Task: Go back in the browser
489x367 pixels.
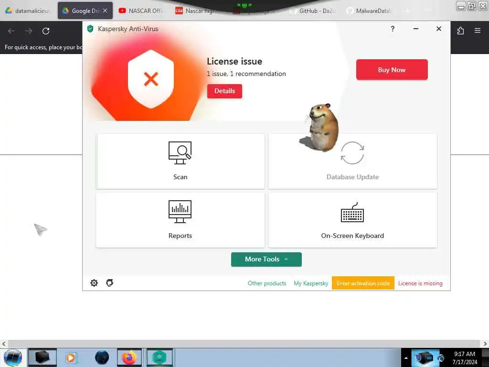Action: [11, 31]
